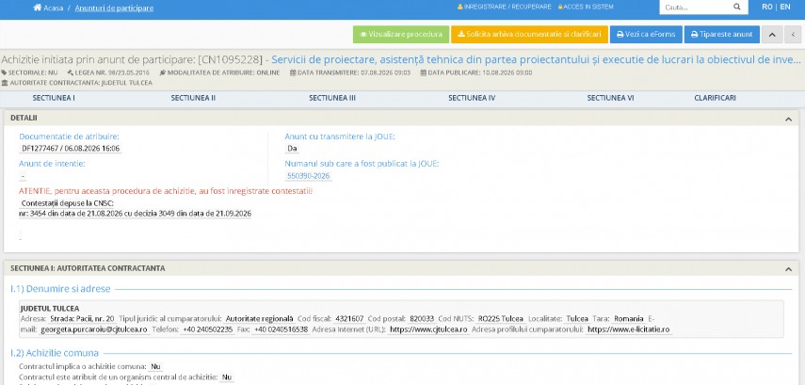The image size is (805, 385).
Task: Click the magnifier search icon
Action: (737, 8)
